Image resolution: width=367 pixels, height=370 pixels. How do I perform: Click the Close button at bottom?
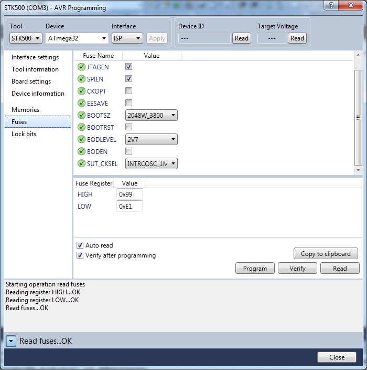pos(337,357)
